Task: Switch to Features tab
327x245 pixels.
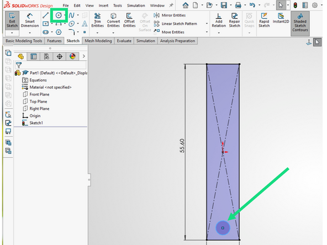Action: click(x=54, y=41)
